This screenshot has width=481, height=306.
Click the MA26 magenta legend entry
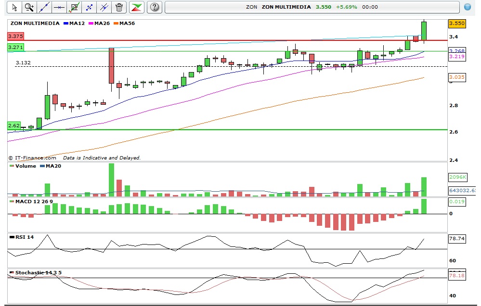click(99, 23)
